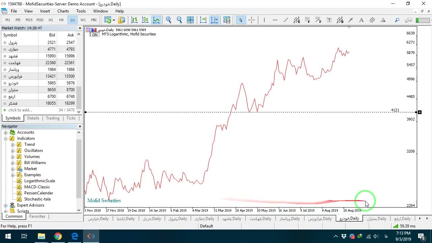Select the line chart display
This screenshot has height=243, width=432.
click(x=156, y=20)
